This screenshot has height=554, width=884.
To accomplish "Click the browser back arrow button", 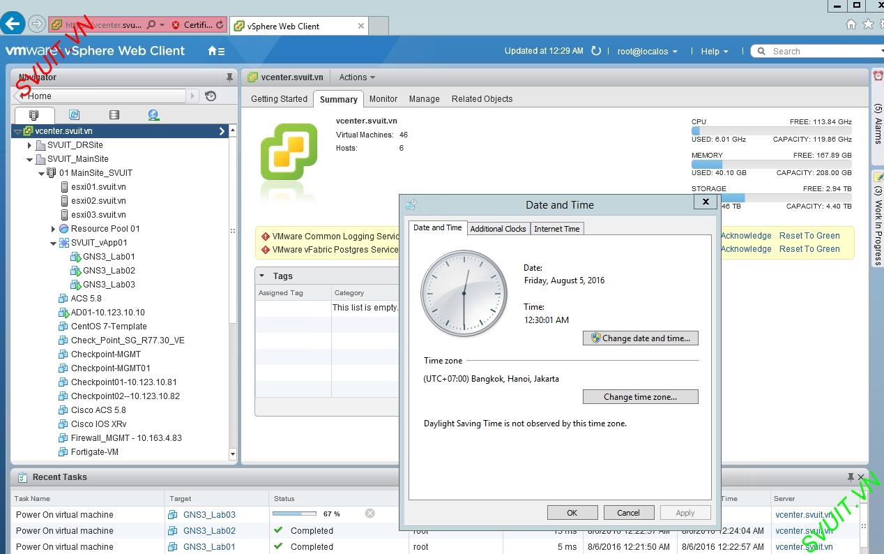I will 13,24.
